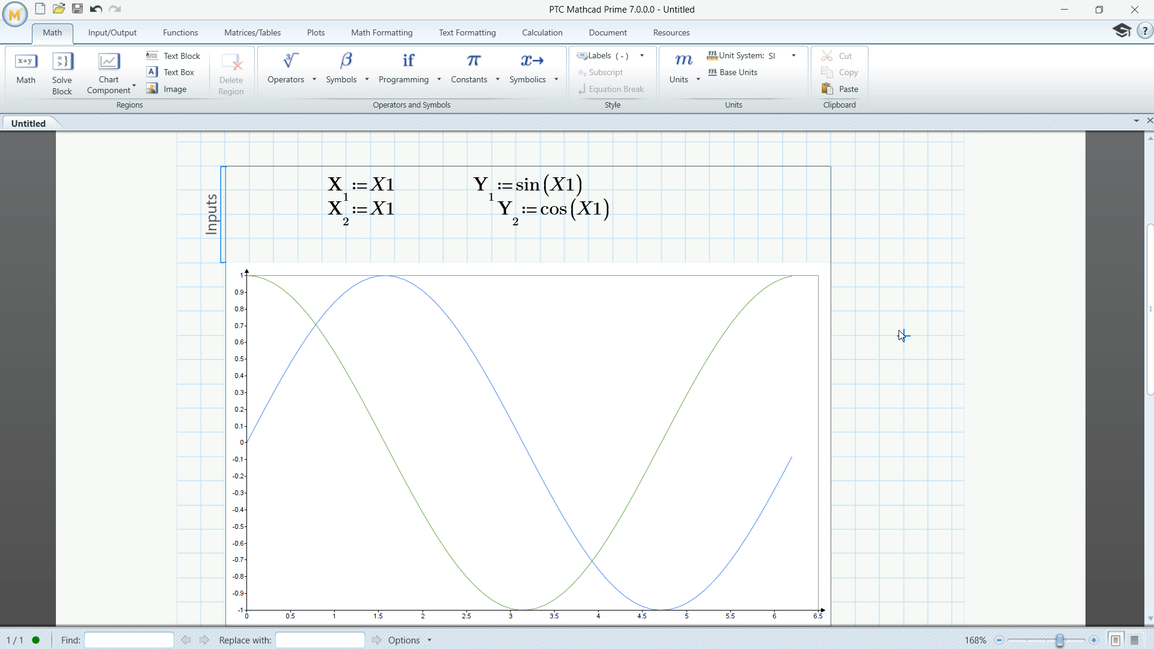This screenshot has height=649, width=1154.
Task: Switch to page view mode
Action: (x=1116, y=640)
